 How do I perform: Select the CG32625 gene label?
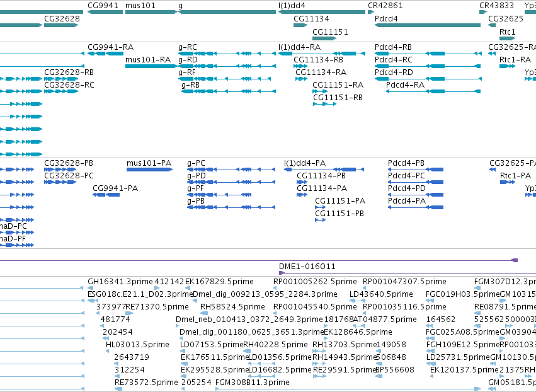tap(506, 19)
